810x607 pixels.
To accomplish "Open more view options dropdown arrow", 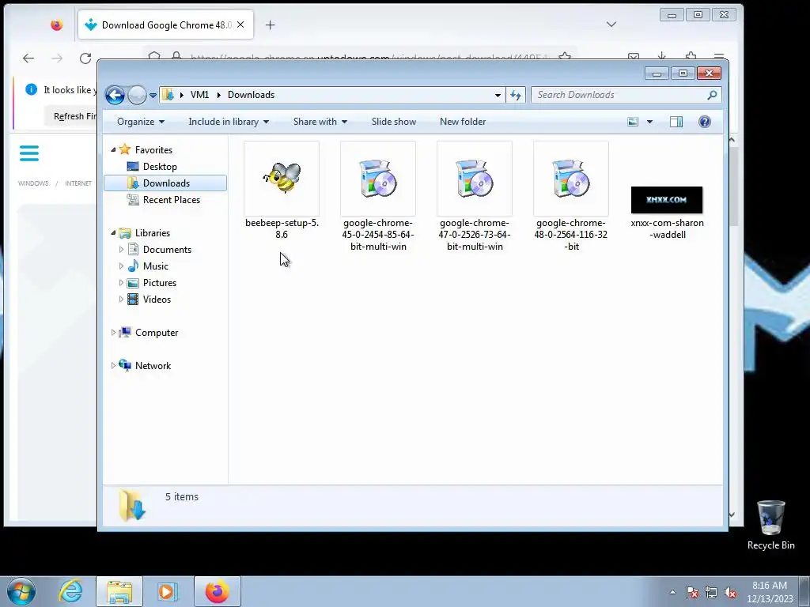I will (650, 122).
